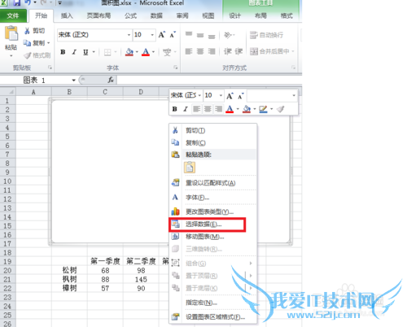Open the ribbon font name dropdown 宋体 (正文)
Image resolution: width=407 pixels, height=327 pixels.
point(129,35)
